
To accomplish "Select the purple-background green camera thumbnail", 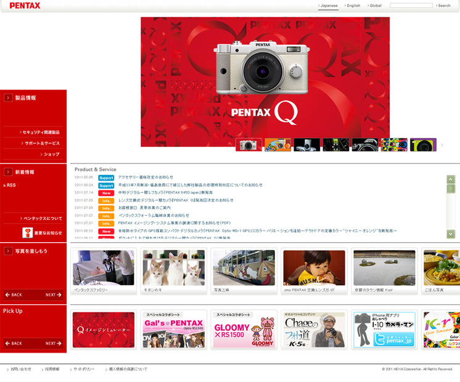I will 423,145.
